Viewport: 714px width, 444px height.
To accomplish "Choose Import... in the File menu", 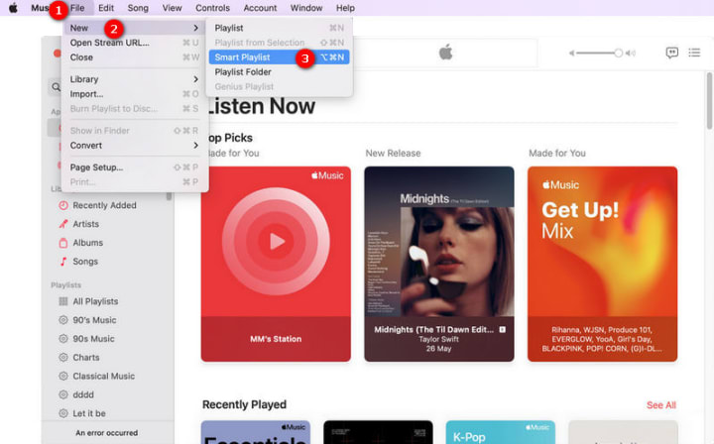I will tap(135, 94).
